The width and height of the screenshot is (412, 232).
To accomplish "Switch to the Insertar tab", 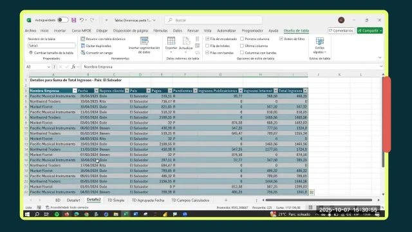I will coord(60,30).
